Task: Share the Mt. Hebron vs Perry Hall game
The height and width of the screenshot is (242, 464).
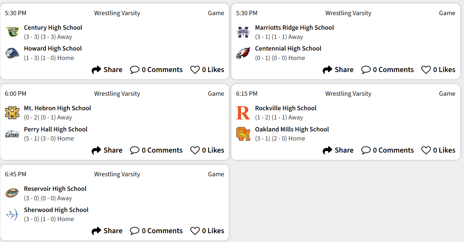Action: click(107, 150)
